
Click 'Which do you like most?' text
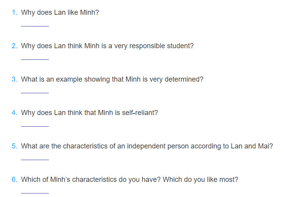click(x=200, y=180)
